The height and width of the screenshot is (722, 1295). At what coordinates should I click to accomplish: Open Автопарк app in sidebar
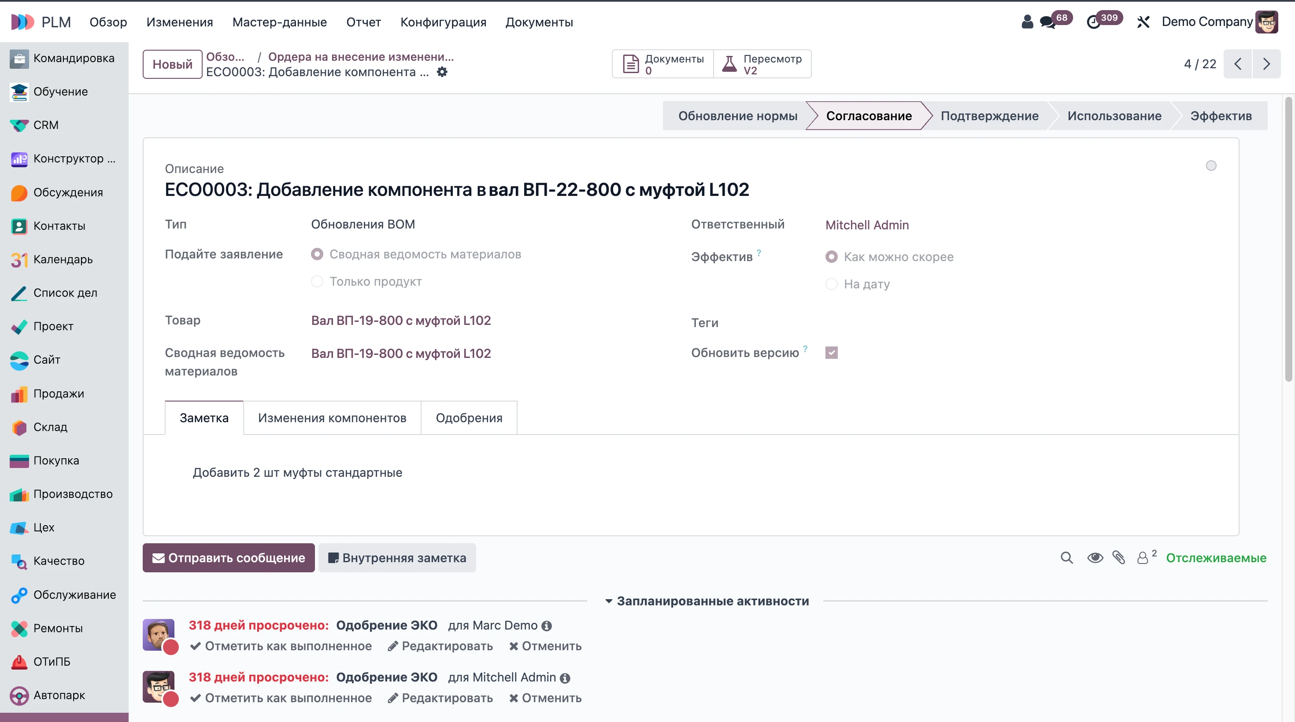[x=64, y=696]
